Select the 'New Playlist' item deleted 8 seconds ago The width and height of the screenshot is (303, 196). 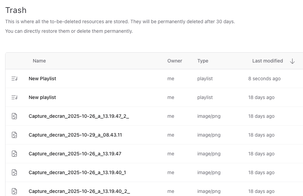coord(42,79)
